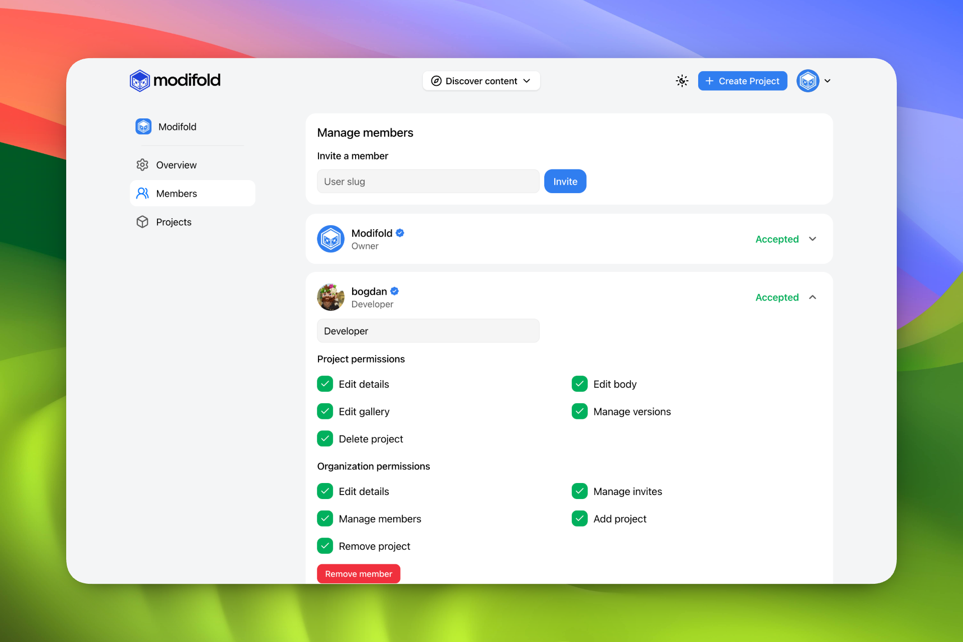The image size is (963, 642).
Task: Click the user avatar in the header
Action: (x=808, y=81)
